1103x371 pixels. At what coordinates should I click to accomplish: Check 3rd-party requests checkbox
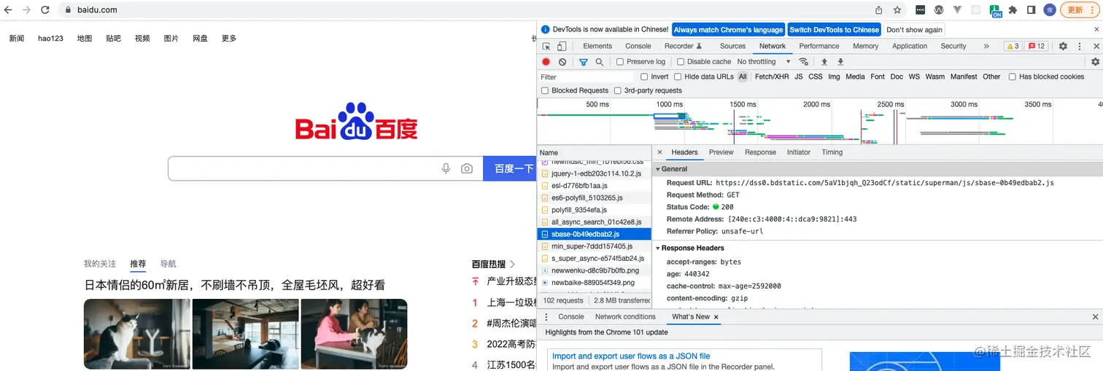(x=618, y=90)
